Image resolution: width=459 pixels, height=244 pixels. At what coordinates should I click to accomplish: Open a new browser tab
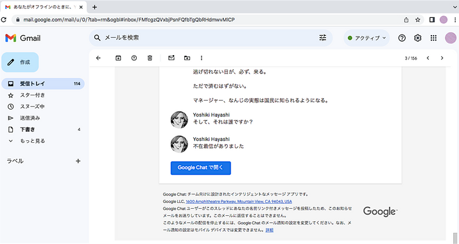tap(94, 7)
